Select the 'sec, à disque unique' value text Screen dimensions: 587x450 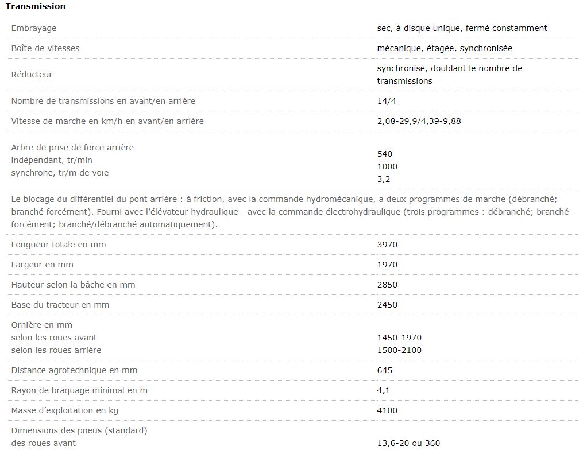[x=462, y=28]
